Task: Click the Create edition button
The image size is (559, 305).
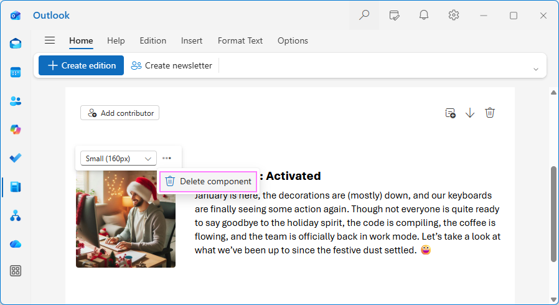Action: pos(82,65)
